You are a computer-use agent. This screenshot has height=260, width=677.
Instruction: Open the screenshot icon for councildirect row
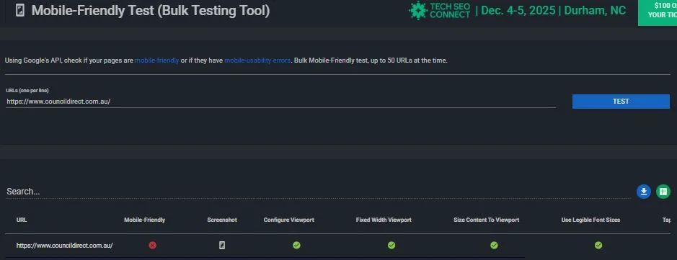[x=222, y=246]
